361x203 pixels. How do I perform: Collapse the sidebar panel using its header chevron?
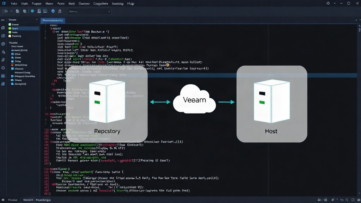(x=37, y=20)
